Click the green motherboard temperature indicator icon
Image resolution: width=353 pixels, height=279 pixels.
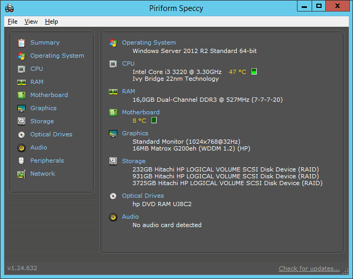tap(154, 120)
